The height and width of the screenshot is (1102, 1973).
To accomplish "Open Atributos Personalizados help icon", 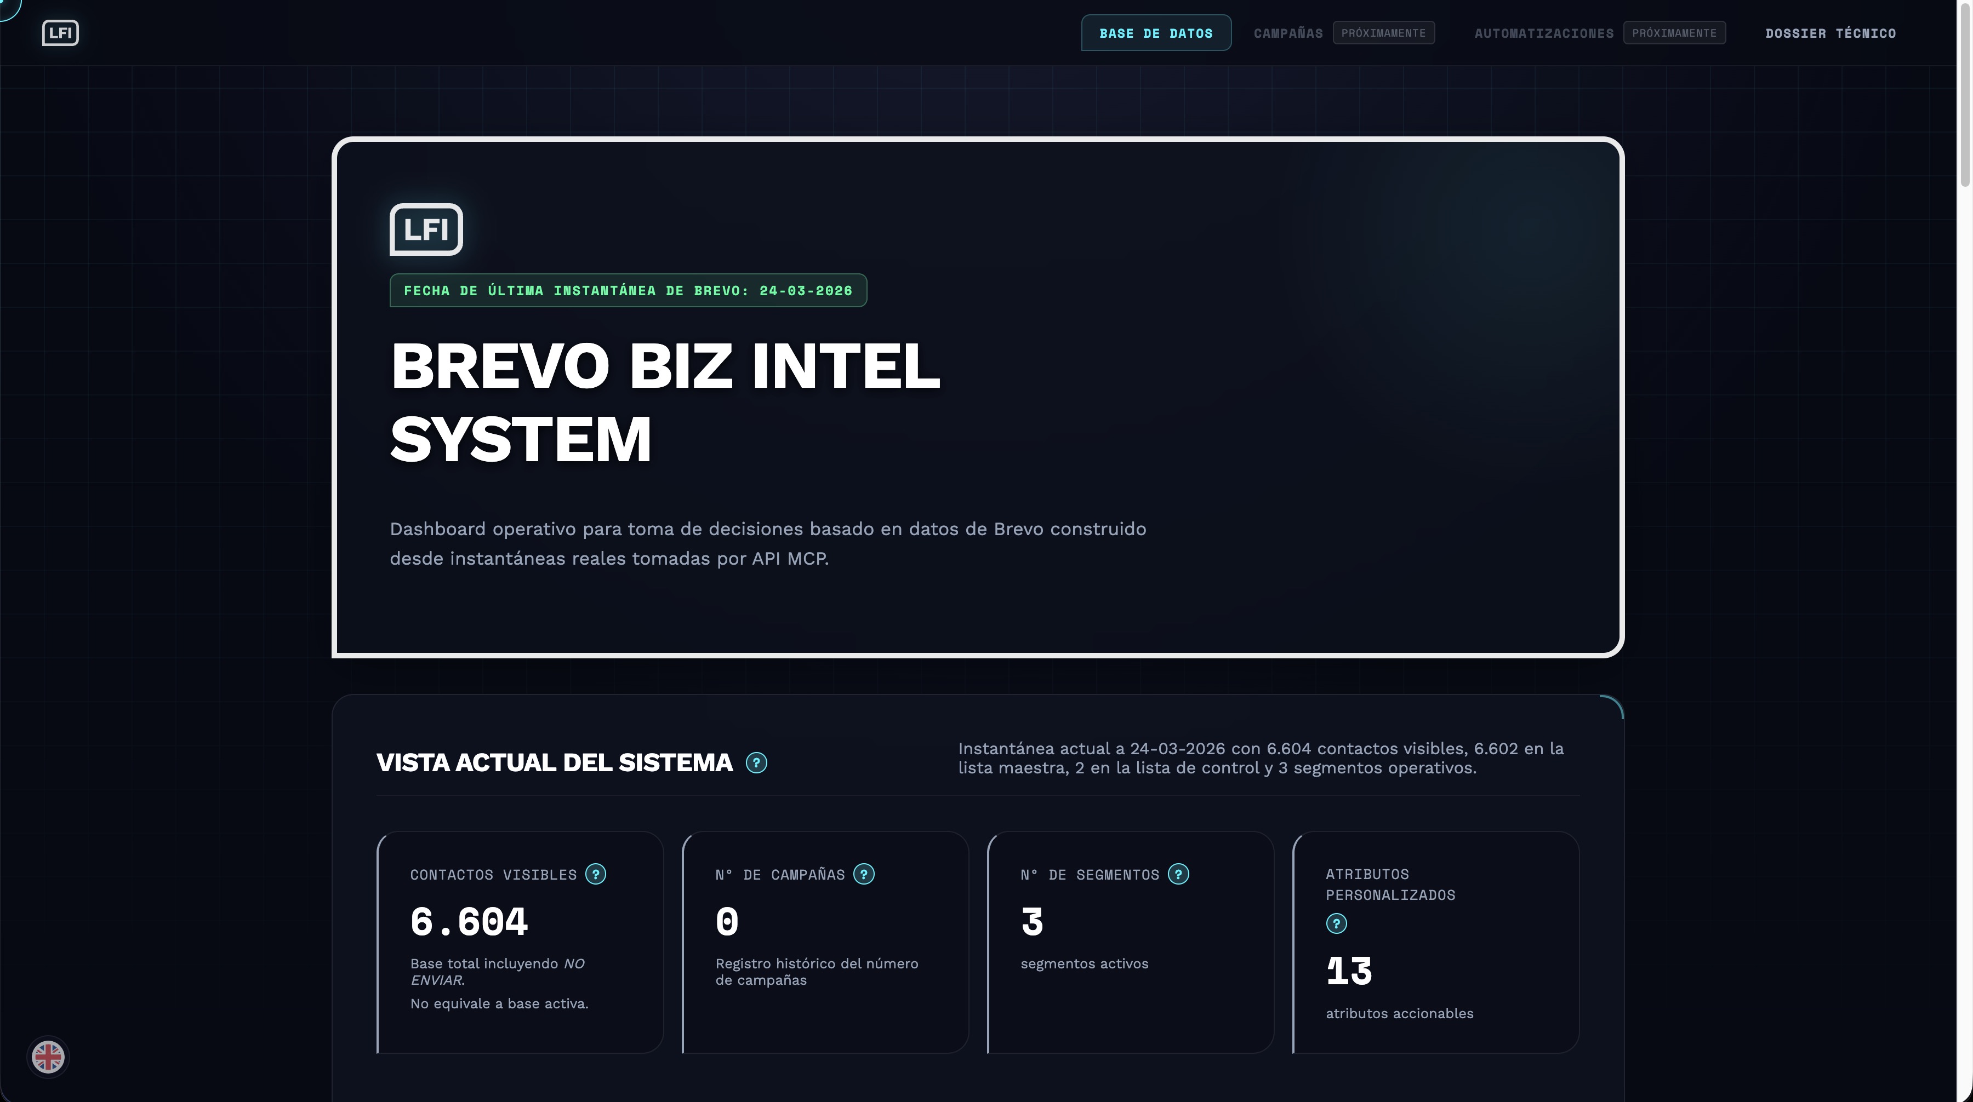I will coord(1336,923).
